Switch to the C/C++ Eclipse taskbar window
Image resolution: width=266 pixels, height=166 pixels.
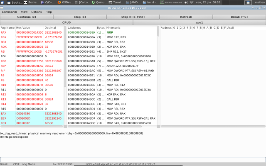tap(48, 2)
